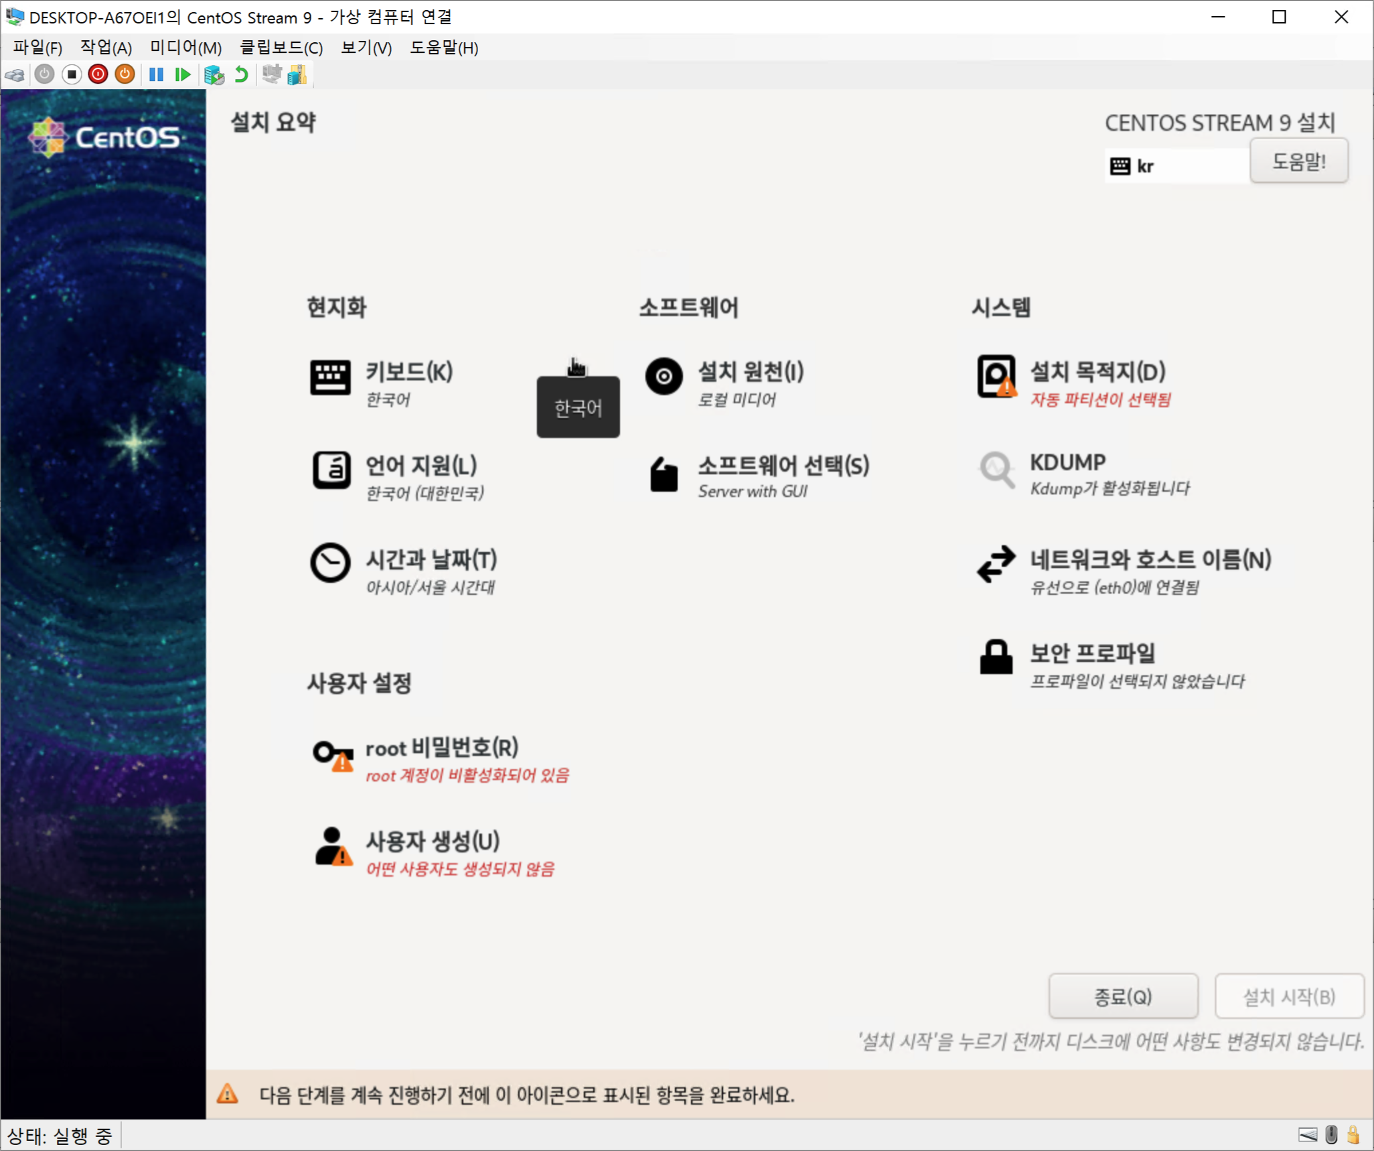Open 언어 지원(L) language support icon
This screenshot has width=1374, height=1151.
pos(330,471)
